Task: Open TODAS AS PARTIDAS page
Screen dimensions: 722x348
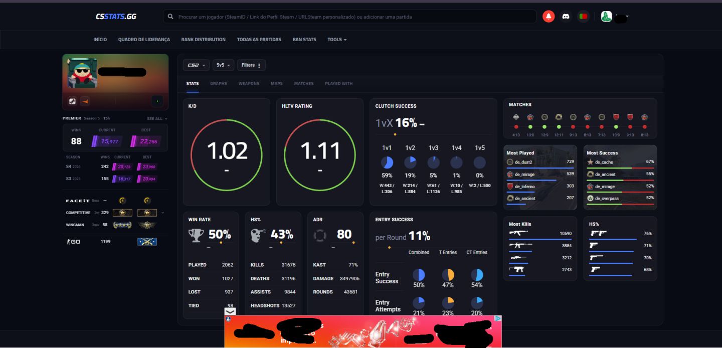Action: pos(259,40)
